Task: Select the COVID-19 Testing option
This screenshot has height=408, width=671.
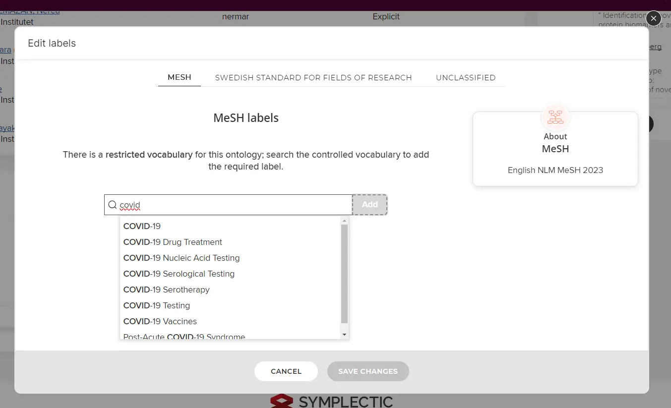Action: point(157,305)
